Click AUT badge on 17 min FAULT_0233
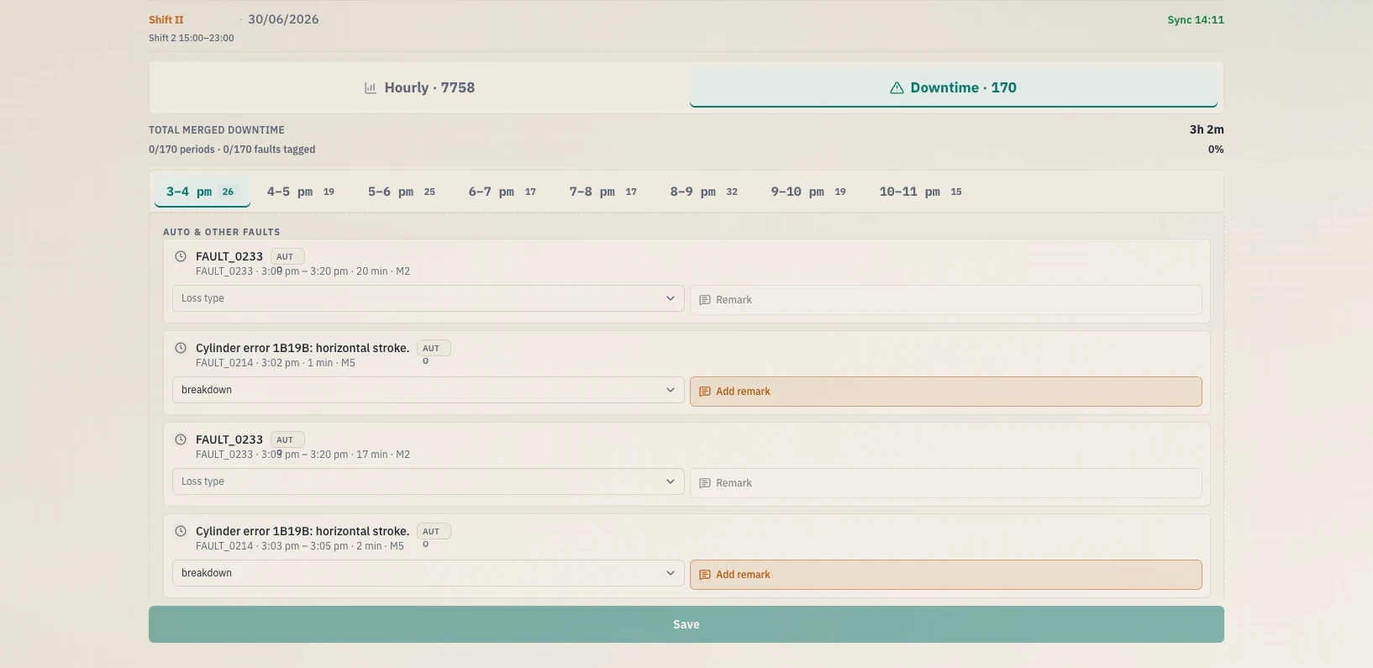Screen dimensions: 1373x668 point(287,439)
